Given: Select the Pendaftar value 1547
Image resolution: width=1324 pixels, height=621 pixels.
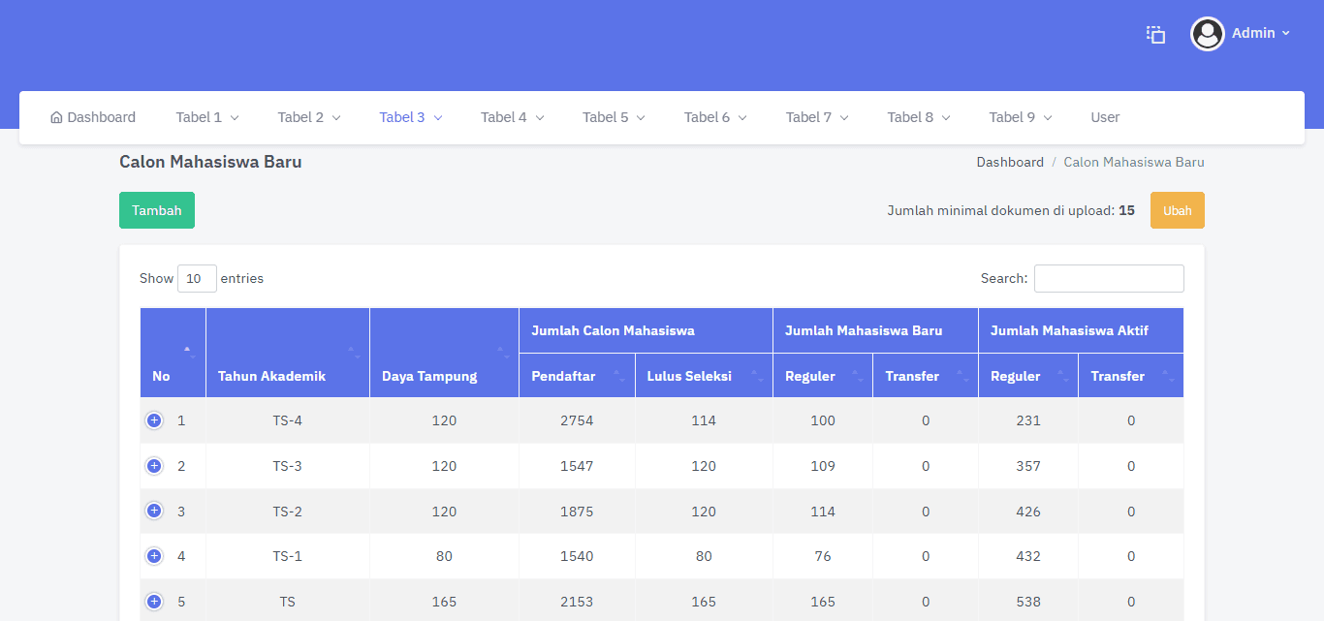Looking at the screenshot, I should click(x=577, y=466).
